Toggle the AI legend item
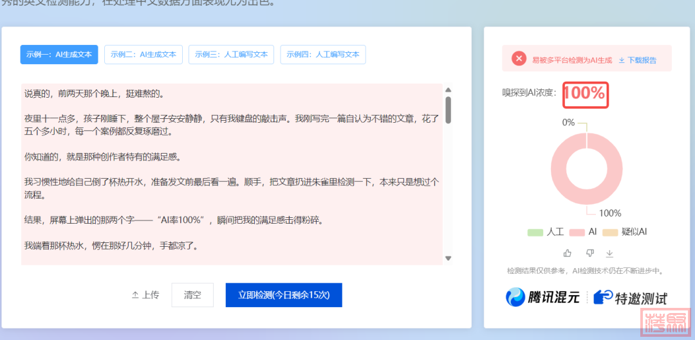 pyautogui.click(x=584, y=231)
